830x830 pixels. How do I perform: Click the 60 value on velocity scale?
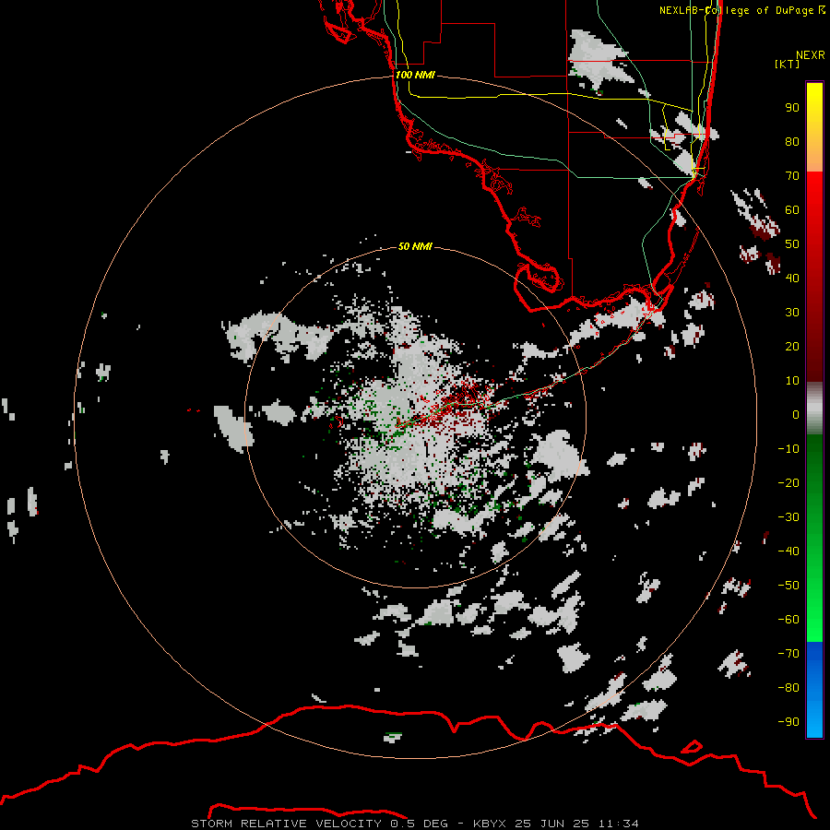pyautogui.click(x=792, y=209)
